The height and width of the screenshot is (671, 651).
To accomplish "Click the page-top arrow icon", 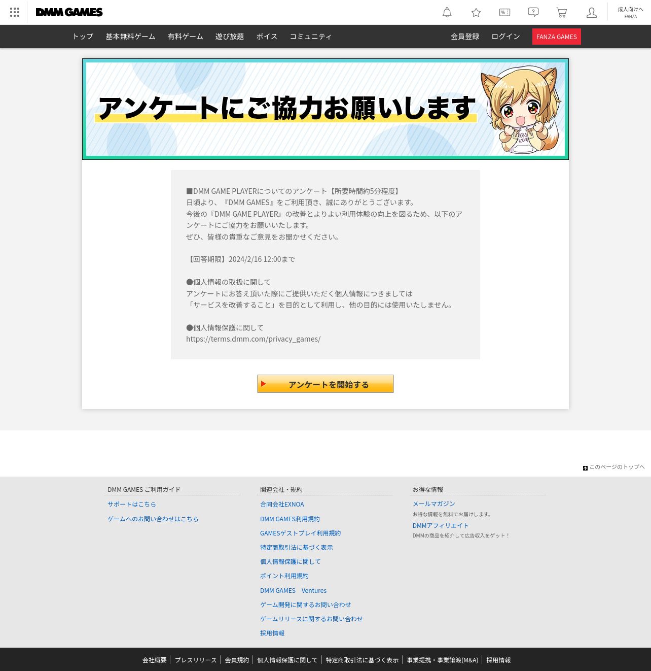I will click(585, 468).
